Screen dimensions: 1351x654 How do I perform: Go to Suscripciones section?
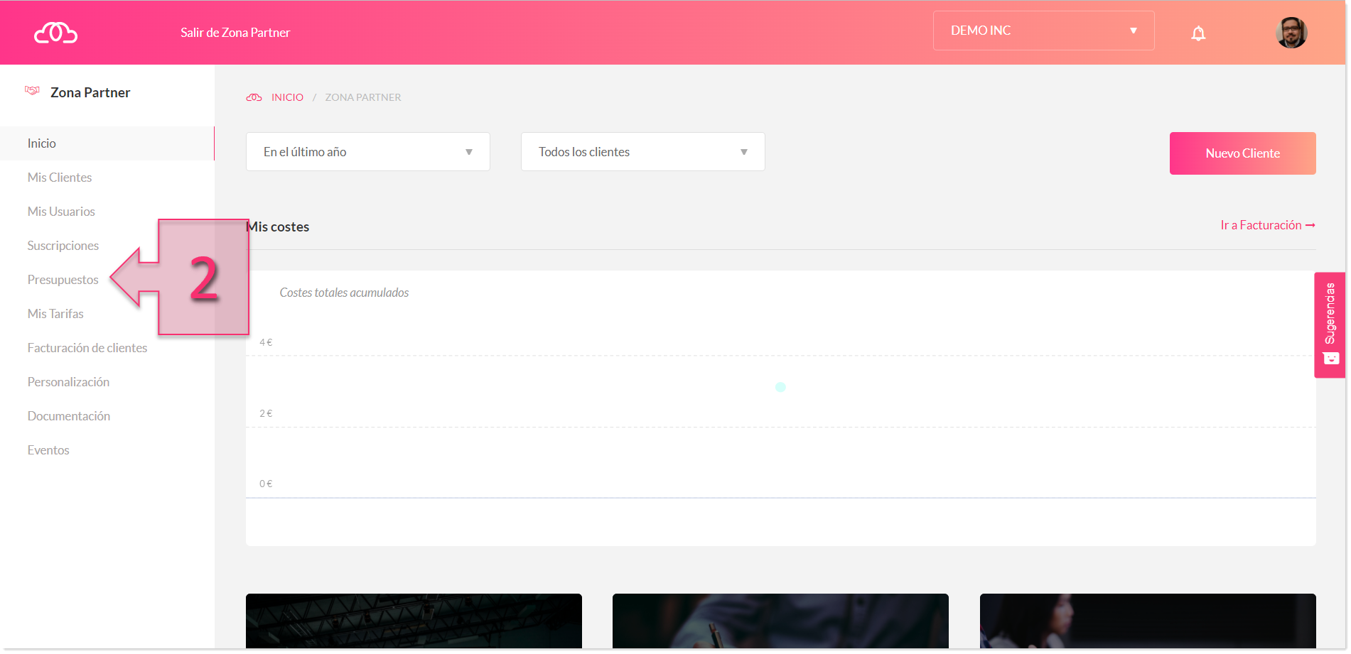[x=63, y=246]
